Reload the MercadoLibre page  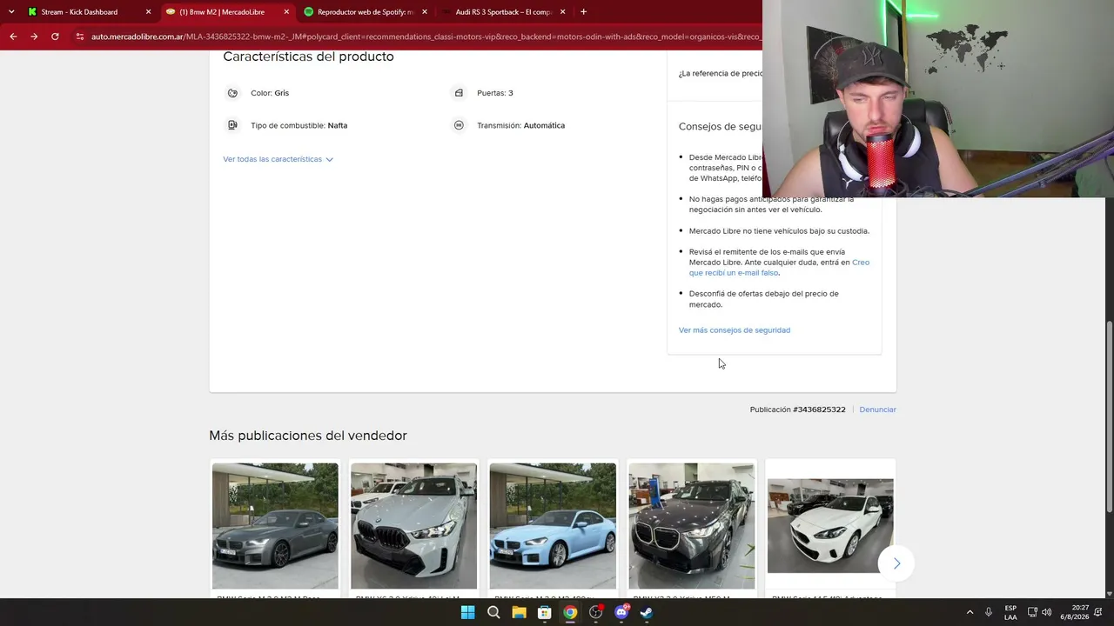point(55,37)
